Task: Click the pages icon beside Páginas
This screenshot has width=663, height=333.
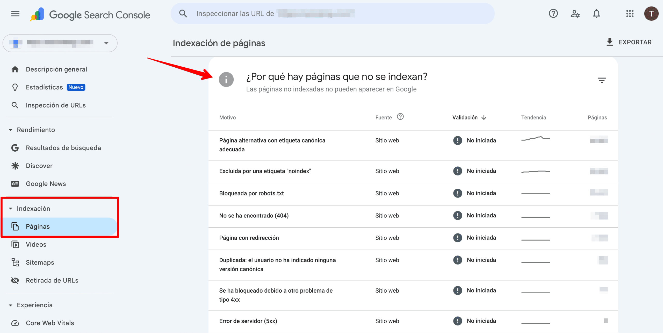Action: pyautogui.click(x=15, y=226)
